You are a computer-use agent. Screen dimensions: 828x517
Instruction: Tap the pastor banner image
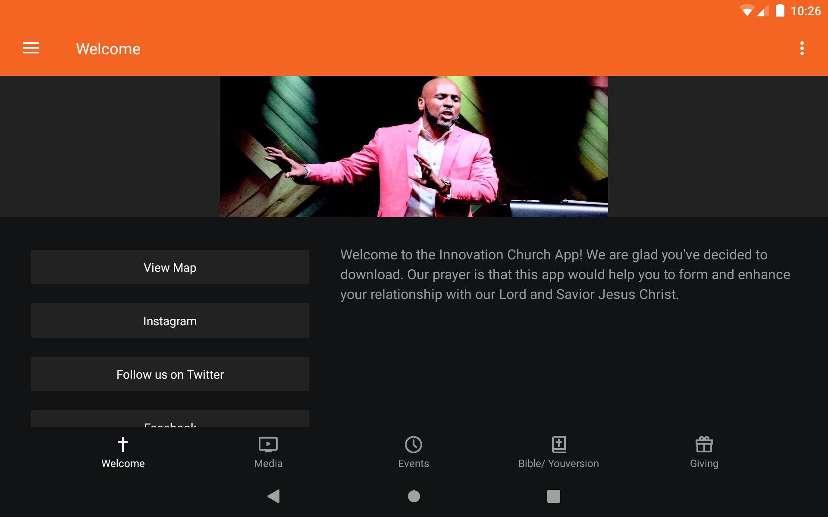(x=414, y=146)
